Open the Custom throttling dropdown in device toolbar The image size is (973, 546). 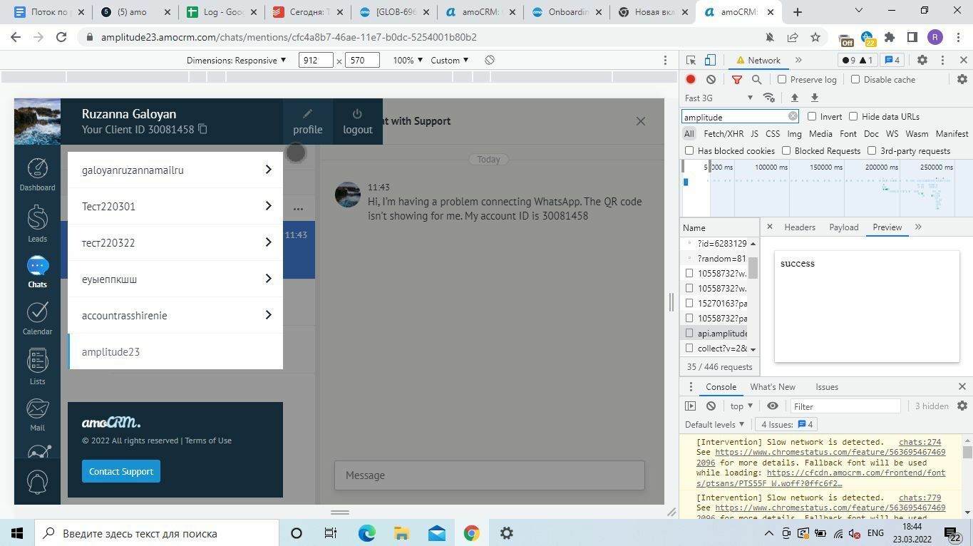click(x=450, y=61)
